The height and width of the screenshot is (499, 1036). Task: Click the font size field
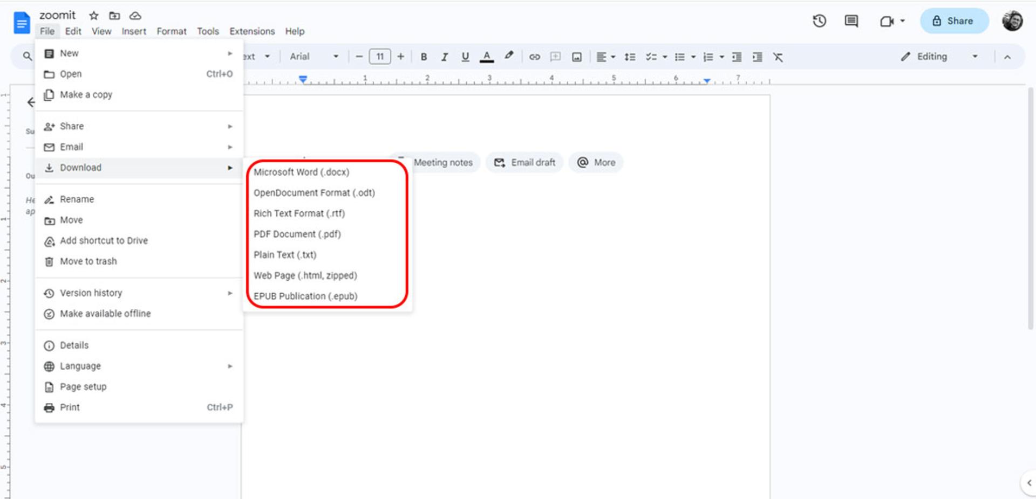tap(380, 57)
